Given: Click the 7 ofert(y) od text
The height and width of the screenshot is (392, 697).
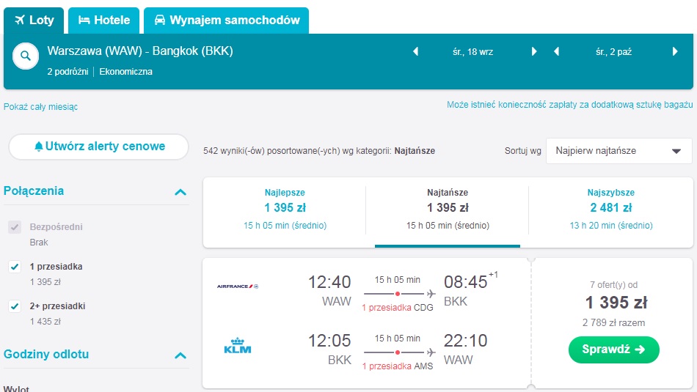Looking at the screenshot, I should (x=613, y=285).
